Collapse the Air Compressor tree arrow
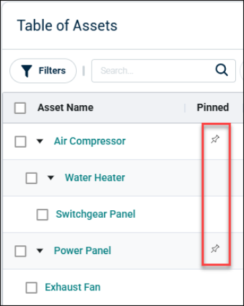This screenshot has width=244, height=306. 40,142
